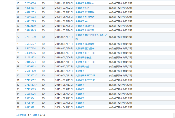This screenshot has height=118, width=175.
Task: Open BESTORE trademark link in row 31
Action: pos(85,80)
